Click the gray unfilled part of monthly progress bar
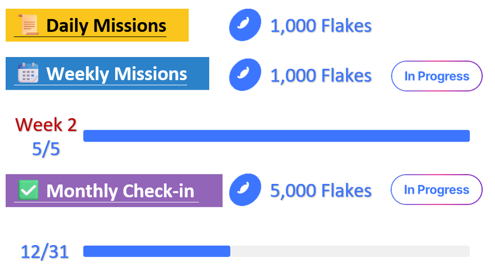Image resolution: width=495 pixels, height=280 pixels. pyautogui.click(x=349, y=251)
